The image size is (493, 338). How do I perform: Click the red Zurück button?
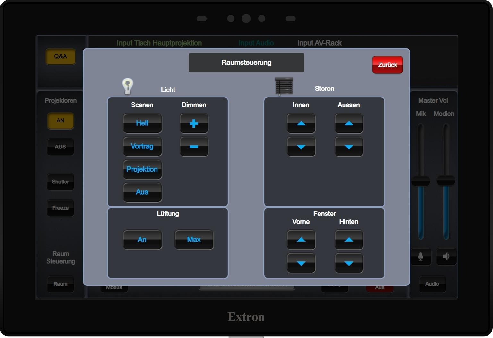click(x=387, y=65)
